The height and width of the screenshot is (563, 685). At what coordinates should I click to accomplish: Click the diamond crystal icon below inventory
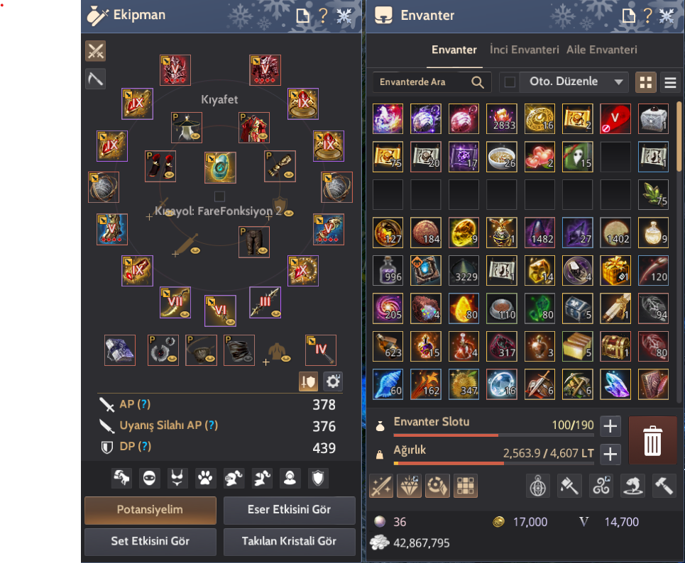pyautogui.click(x=410, y=486)
